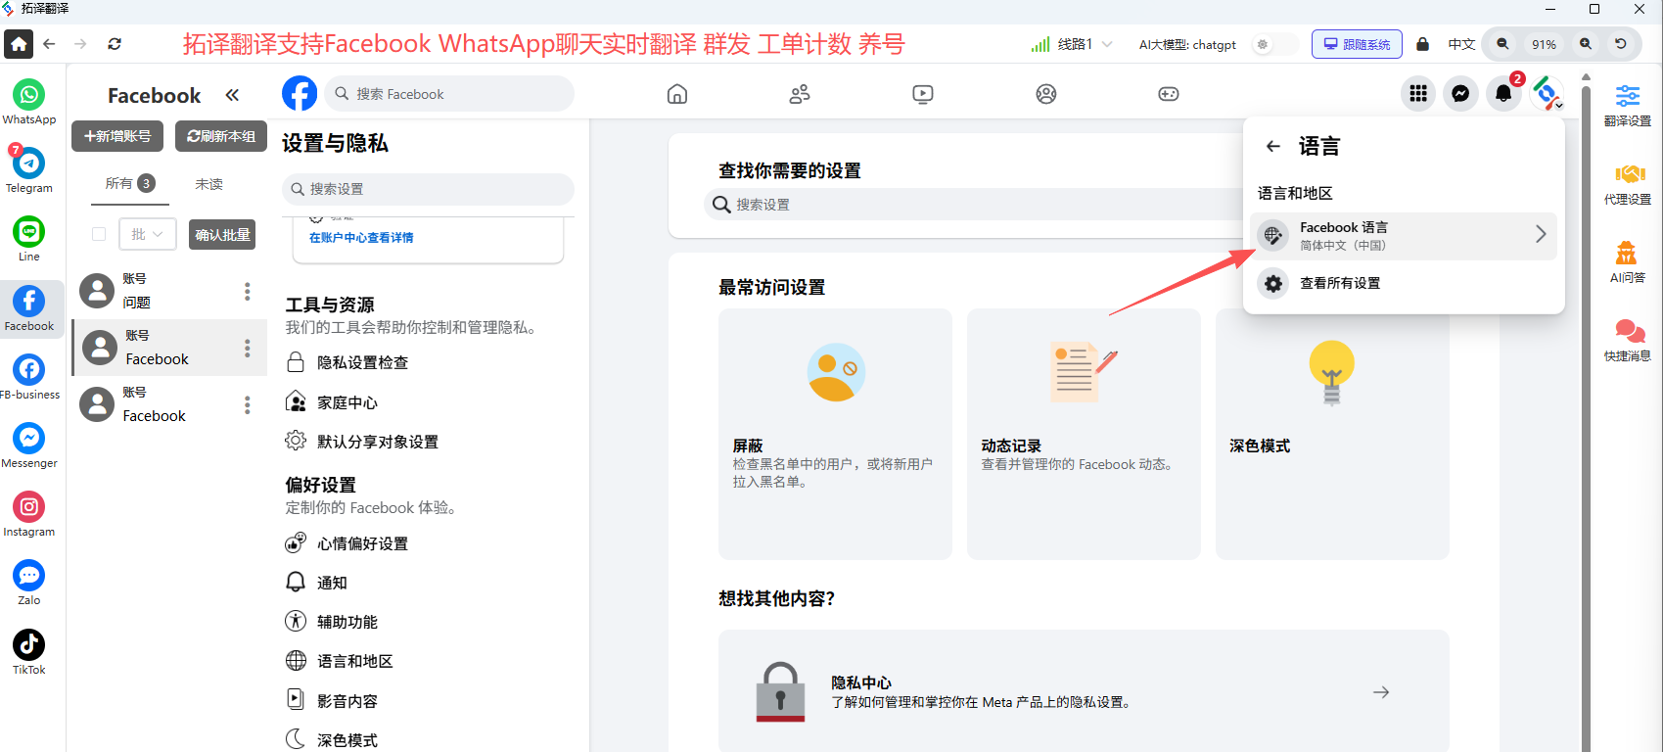Open Facebook 语言 language option
Screen dimensions: 1663x752
(x=1404, y=235)
